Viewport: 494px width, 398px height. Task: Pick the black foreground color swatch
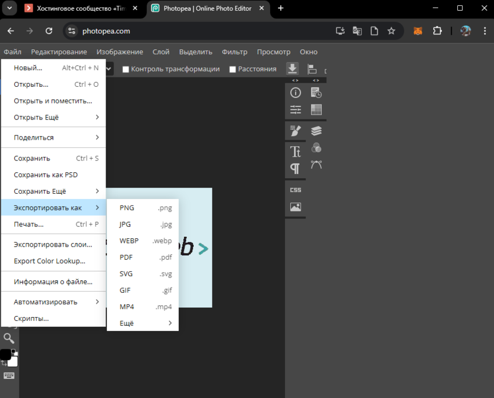(x=5, y=355)
